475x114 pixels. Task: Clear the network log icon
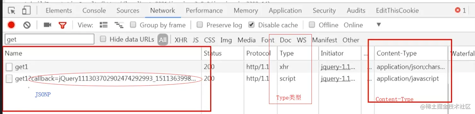pos(27,25)
